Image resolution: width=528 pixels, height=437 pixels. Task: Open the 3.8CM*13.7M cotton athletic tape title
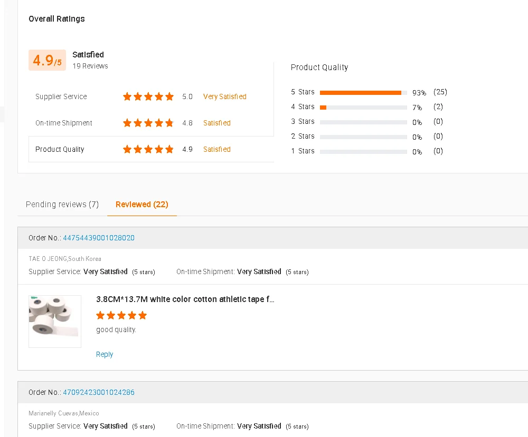[185, 299]
